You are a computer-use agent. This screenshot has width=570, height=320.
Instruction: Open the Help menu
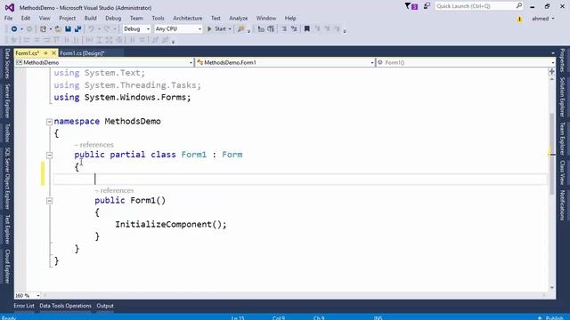pyautogui.click(x=290, y=18)
